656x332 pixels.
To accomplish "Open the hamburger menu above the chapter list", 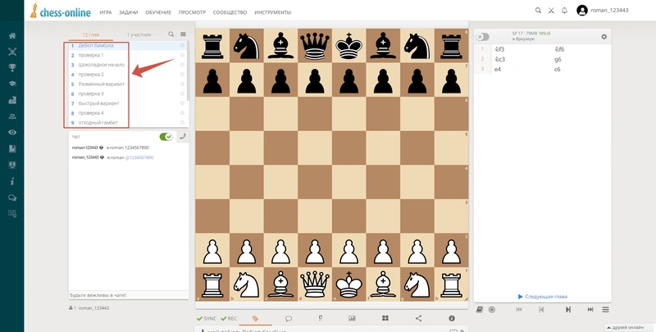I will (x=183, y=34).
